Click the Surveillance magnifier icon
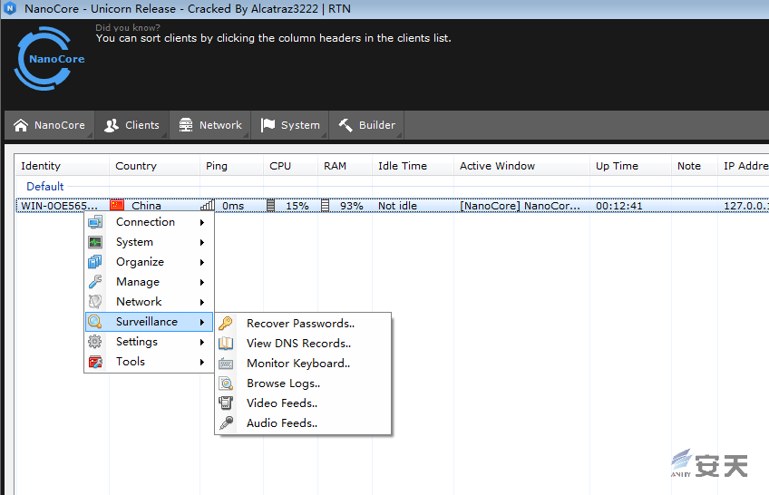The image size is (769, 495). [x=94, y=322]
